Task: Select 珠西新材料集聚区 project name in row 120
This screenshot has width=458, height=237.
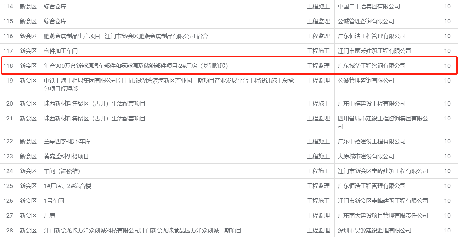Action: tap(95, 104)
